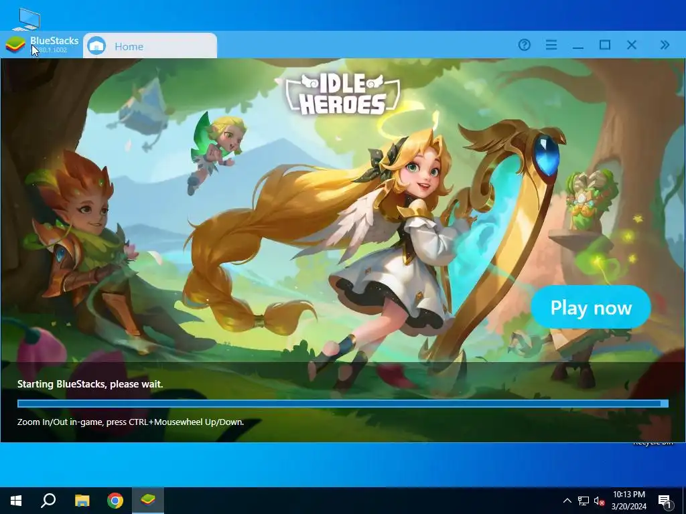
Task: Open the taskbar clock and date
Action: coord(628,501)
